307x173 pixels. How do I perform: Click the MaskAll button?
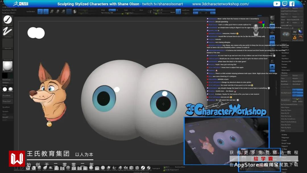click(297, 78)
